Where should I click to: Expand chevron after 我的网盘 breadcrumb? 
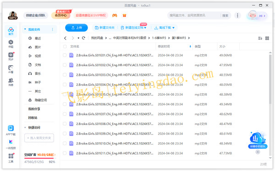click(106, 38)
